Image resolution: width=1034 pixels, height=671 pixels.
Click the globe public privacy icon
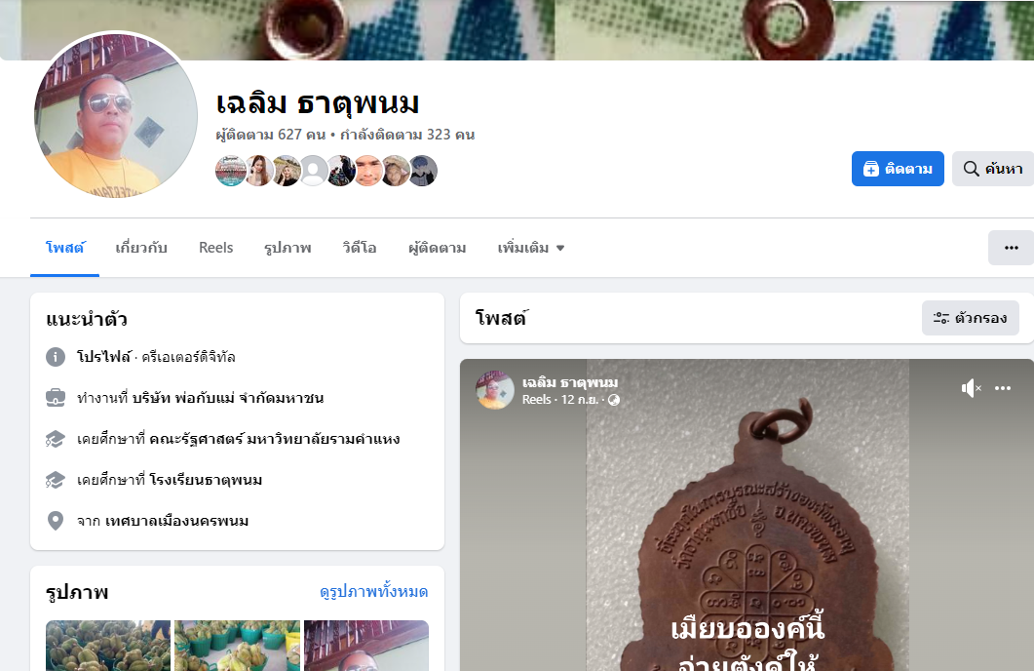click(x=613, y=400)
